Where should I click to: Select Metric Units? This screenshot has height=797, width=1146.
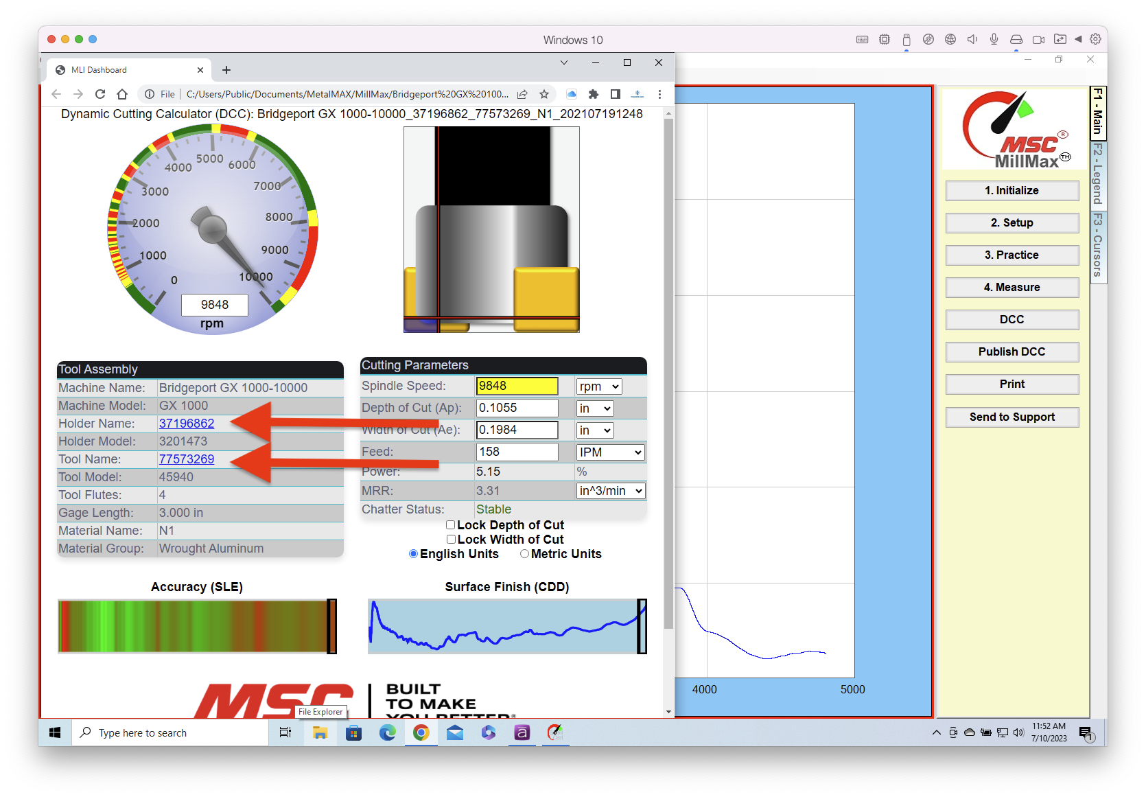click(x=524, y=554)
